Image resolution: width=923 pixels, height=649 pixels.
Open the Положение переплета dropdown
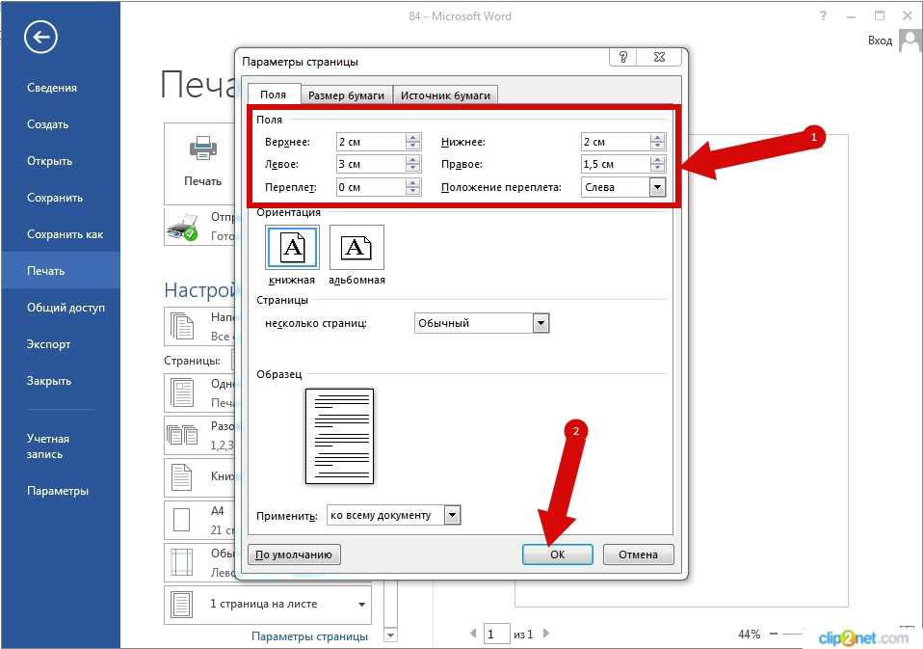657,187
